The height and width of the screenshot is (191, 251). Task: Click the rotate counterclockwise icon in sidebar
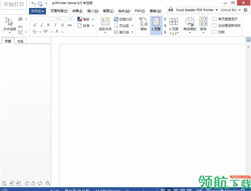point(33,183)
